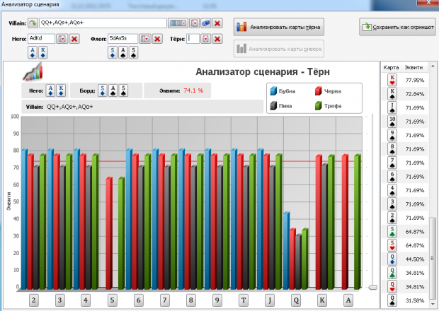
Task: Select rank 2 button under chart
Action: point(33,300)
